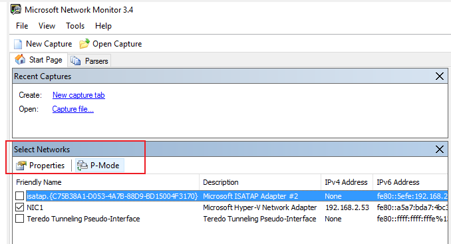Image resolution: width=451 pixels, height=244 pixels.
Task: Toggle P-Mode promiscuous mode icon
Action: click(82, 166)
